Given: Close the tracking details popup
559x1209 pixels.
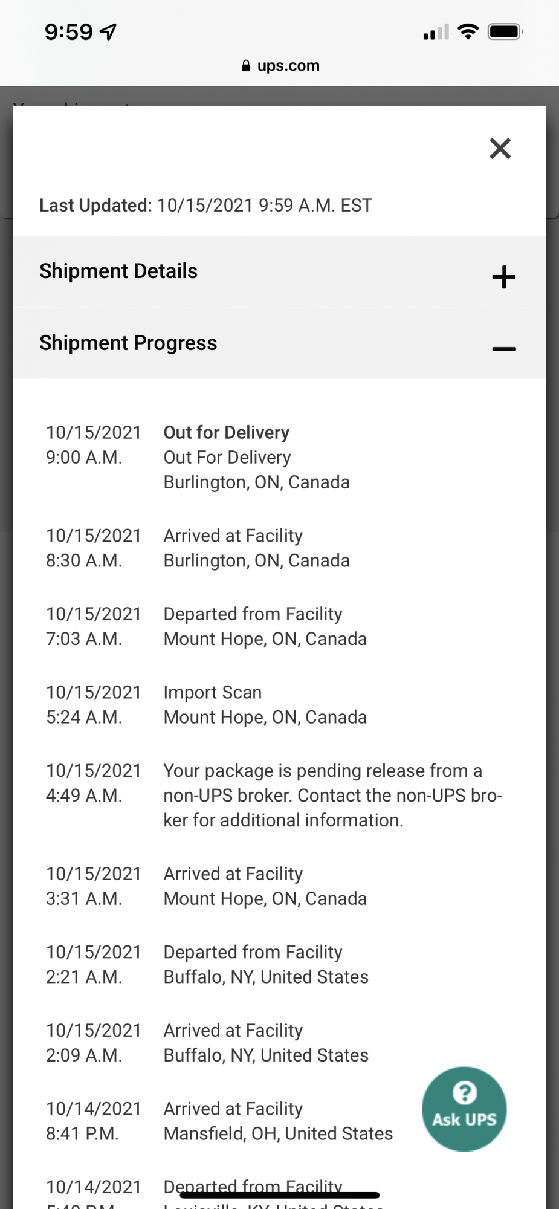Looking at the screenshot, I should (500, 148).
